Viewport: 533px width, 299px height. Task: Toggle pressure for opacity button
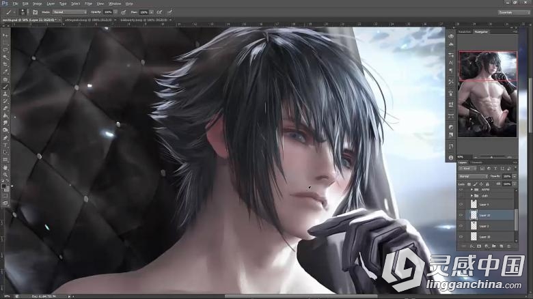pyautogui.click(x=124, y=12)
